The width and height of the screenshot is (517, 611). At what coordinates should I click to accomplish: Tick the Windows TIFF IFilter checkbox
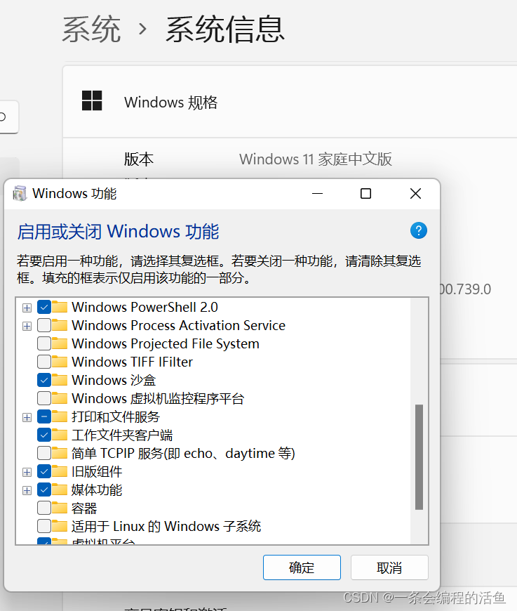point(44,362)
